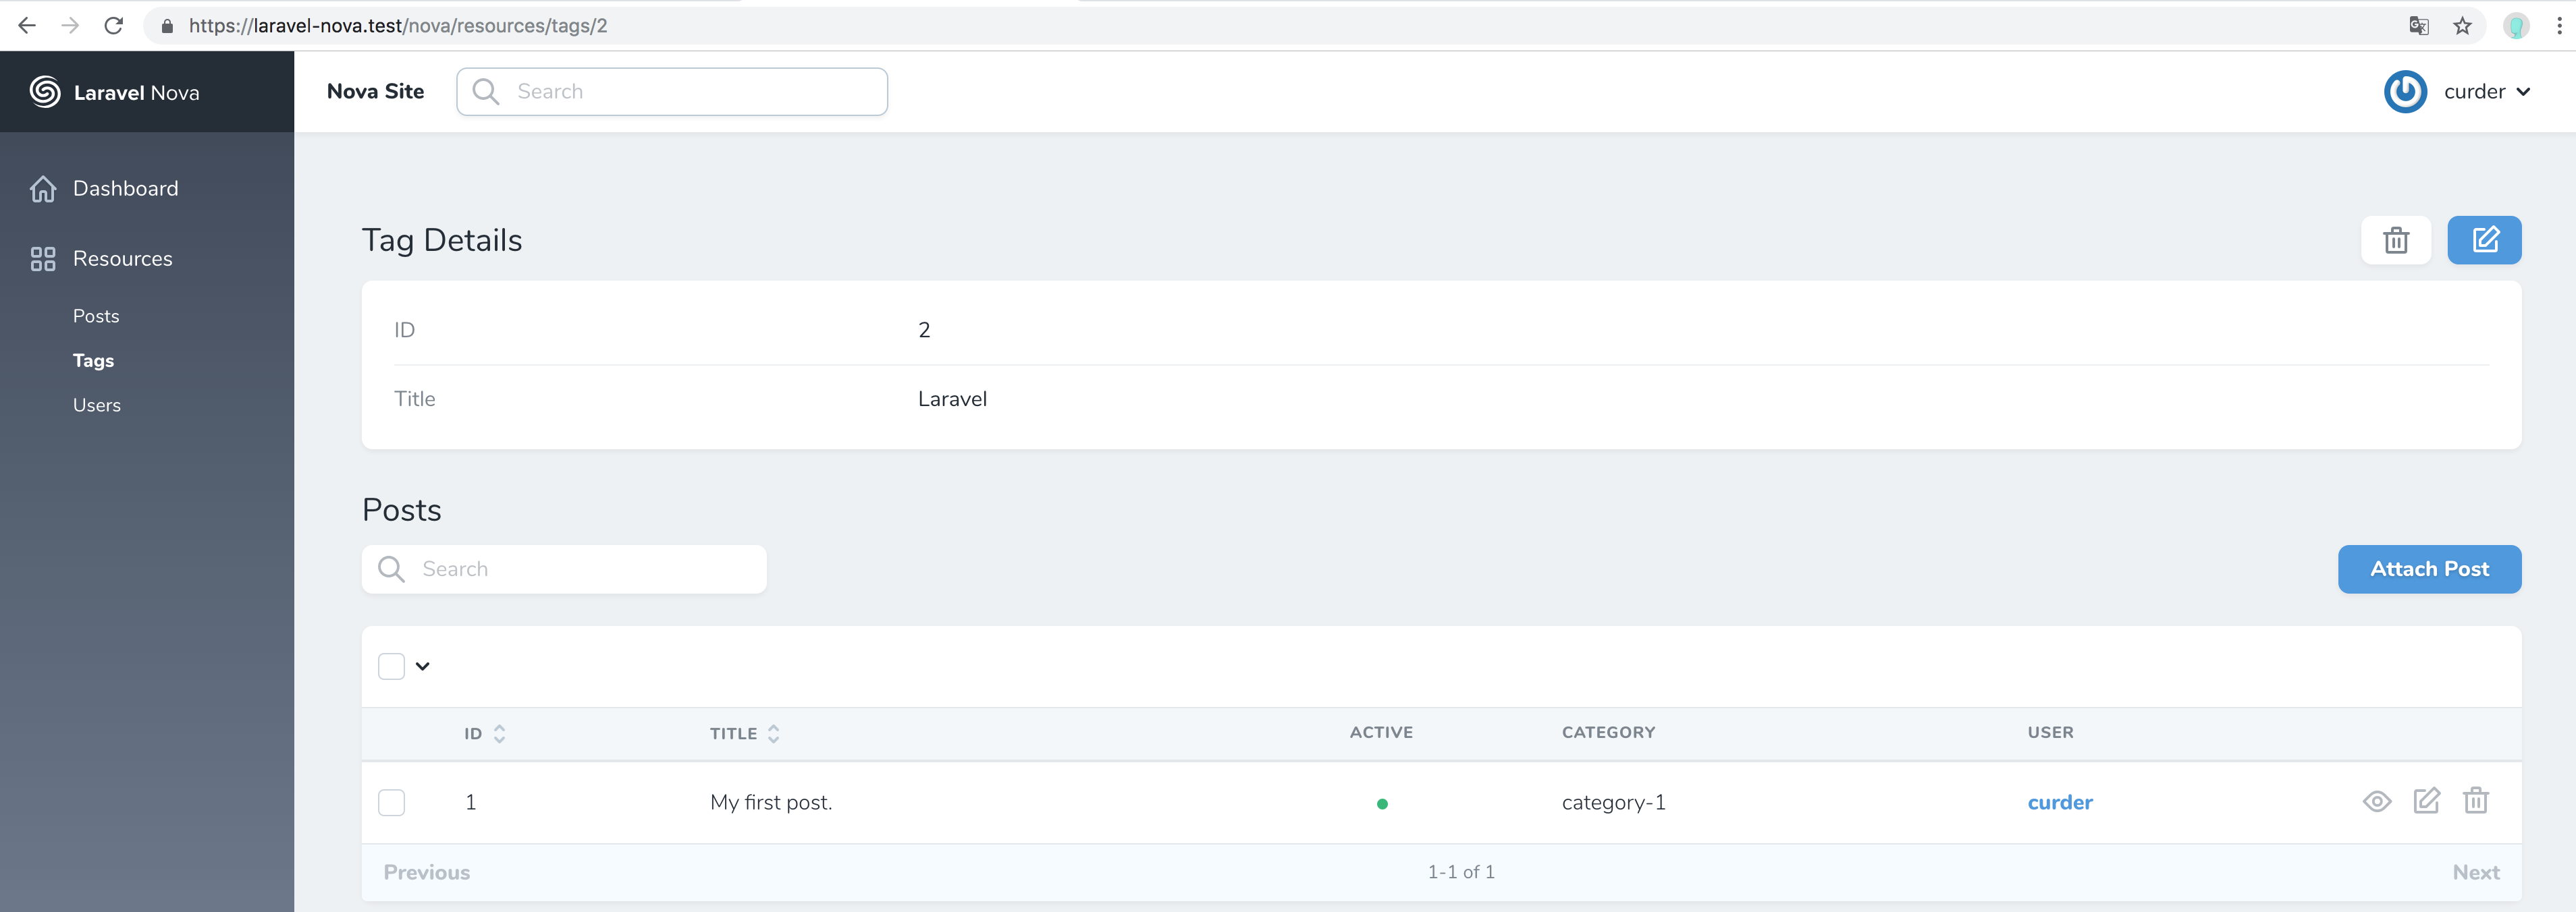Click the blue edit tag pencil icon
This screenshot has width=2576, height=912.
(2484, 239)
